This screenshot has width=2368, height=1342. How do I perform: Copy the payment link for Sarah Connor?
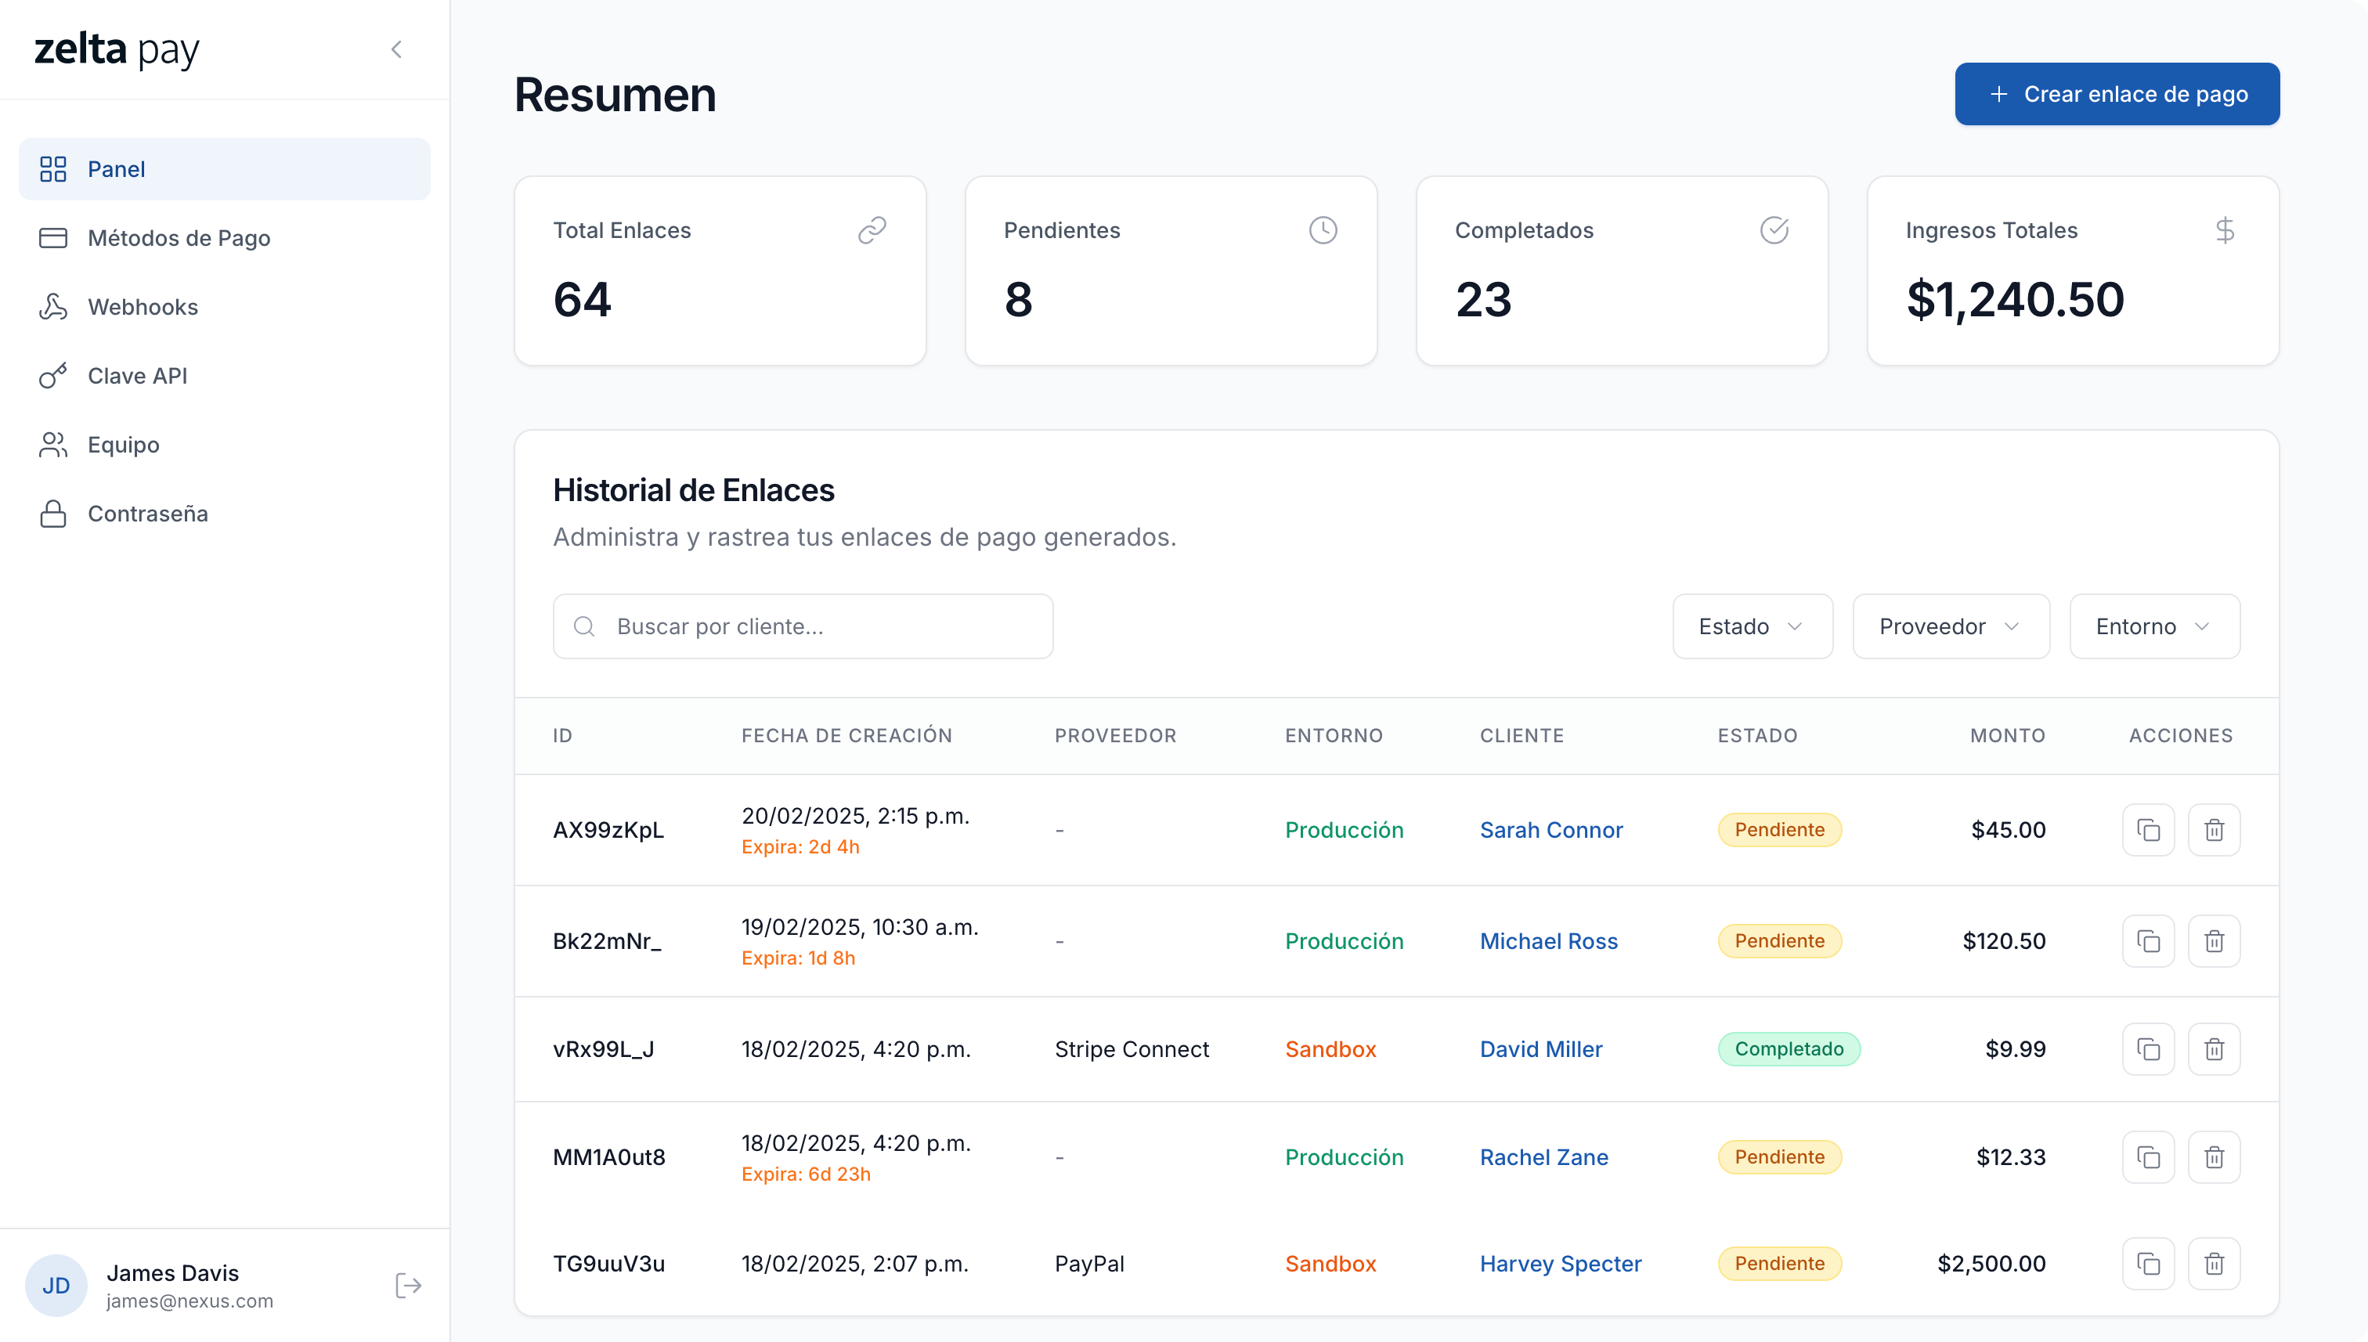point(2149,829)
